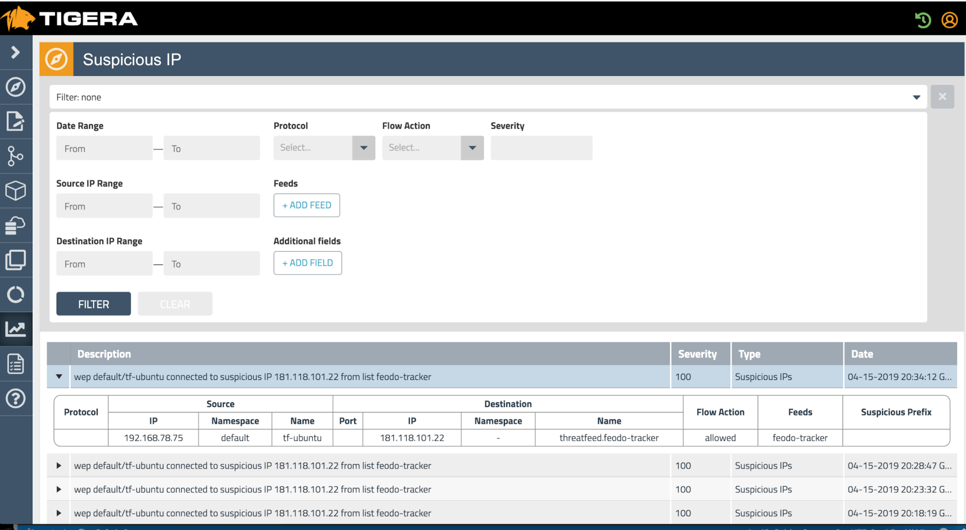
Task: Select the allowed flow action cell
Action: pos(720,438)
